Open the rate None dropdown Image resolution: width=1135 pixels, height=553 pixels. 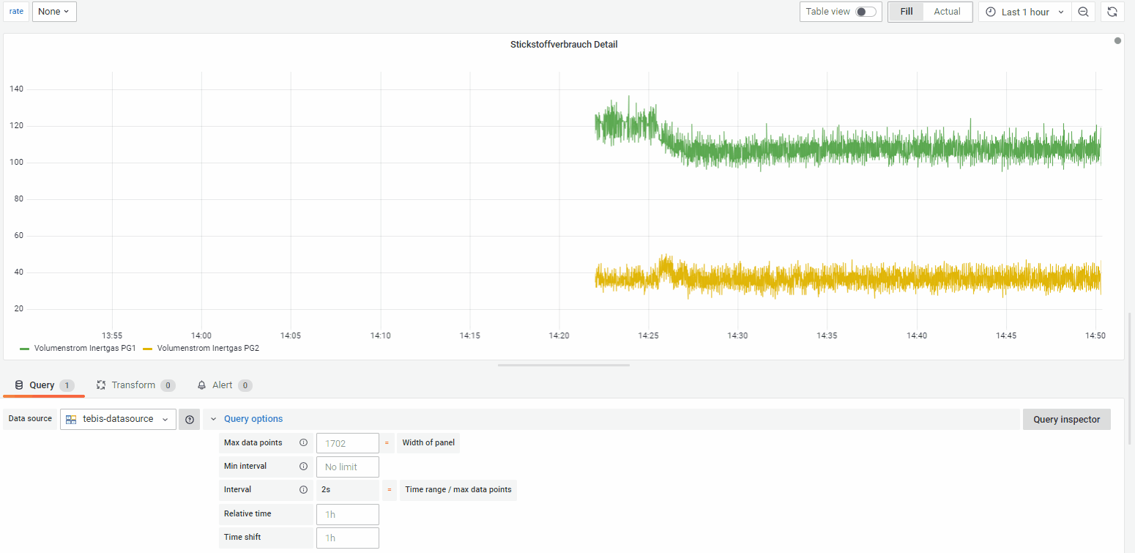pos(54,12)
